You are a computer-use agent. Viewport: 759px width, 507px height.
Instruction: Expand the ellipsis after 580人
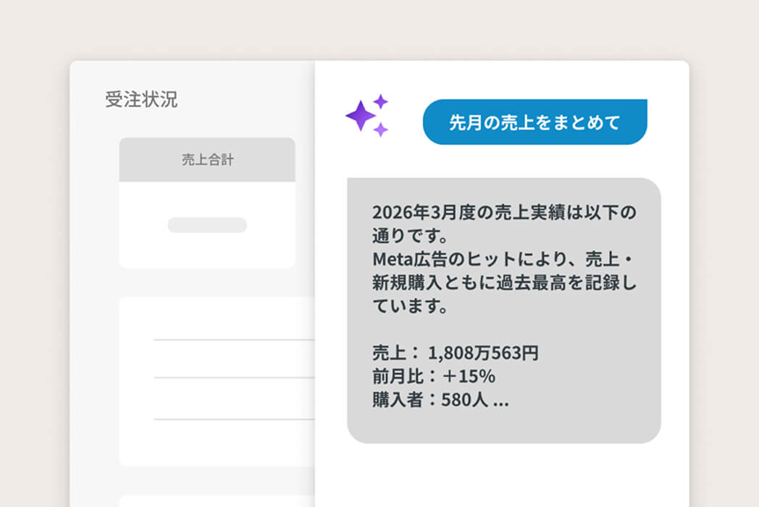pos(501,403)
